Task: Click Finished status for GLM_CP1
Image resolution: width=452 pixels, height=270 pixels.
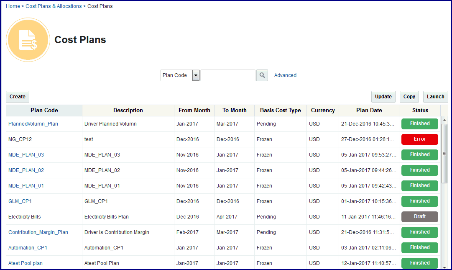Action: tap(420, 201)
